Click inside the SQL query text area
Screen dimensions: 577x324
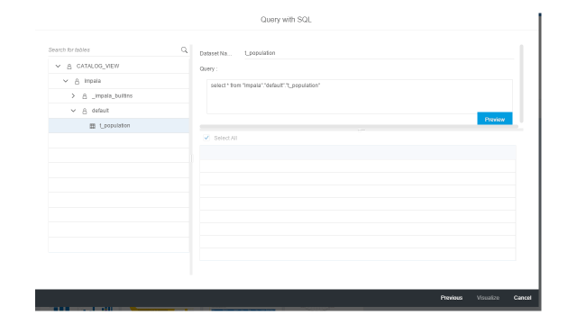359,96
